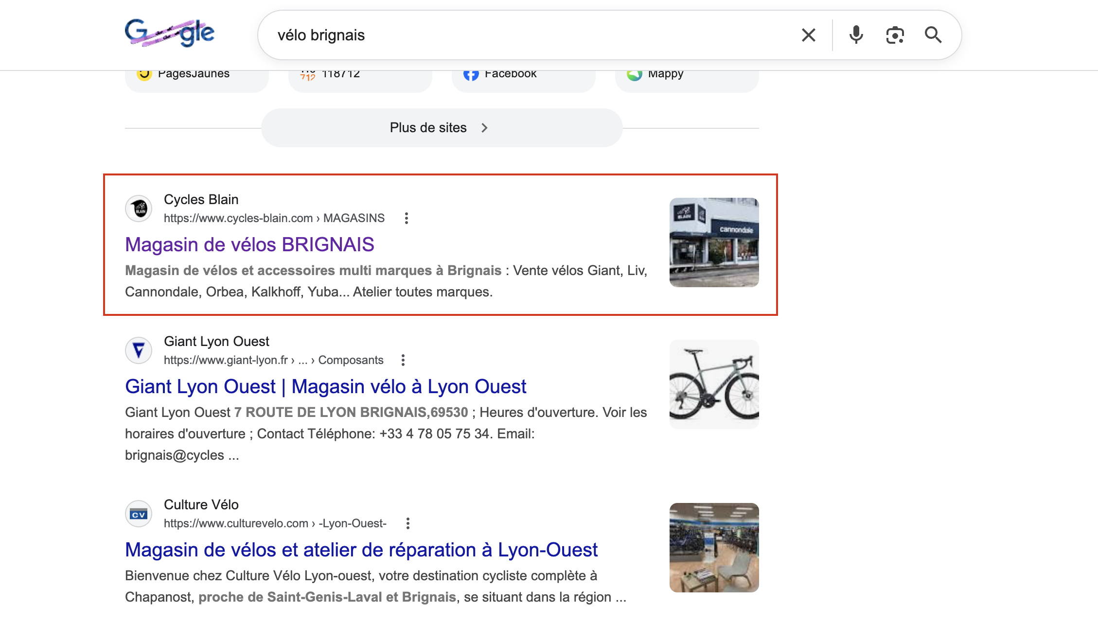Open Magasin de vélos BRIGNAIS link
This screenshot has height=623, width=1098.
coord(249,244)
